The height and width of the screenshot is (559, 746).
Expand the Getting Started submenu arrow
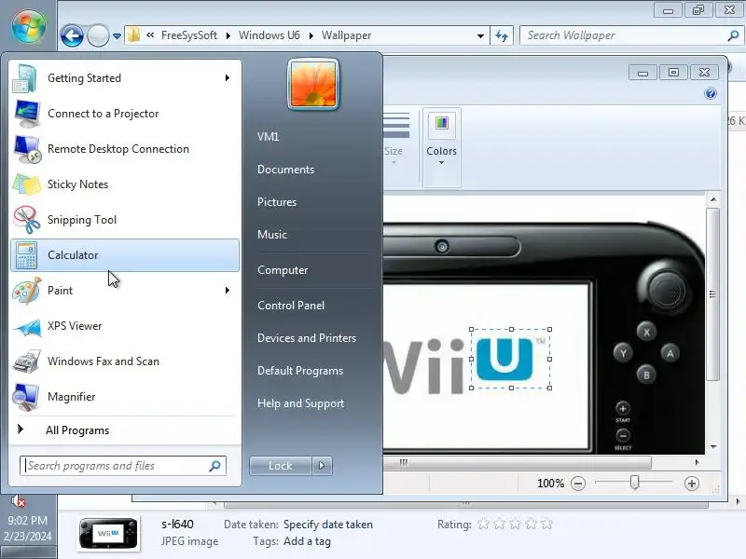click(228, 77)
